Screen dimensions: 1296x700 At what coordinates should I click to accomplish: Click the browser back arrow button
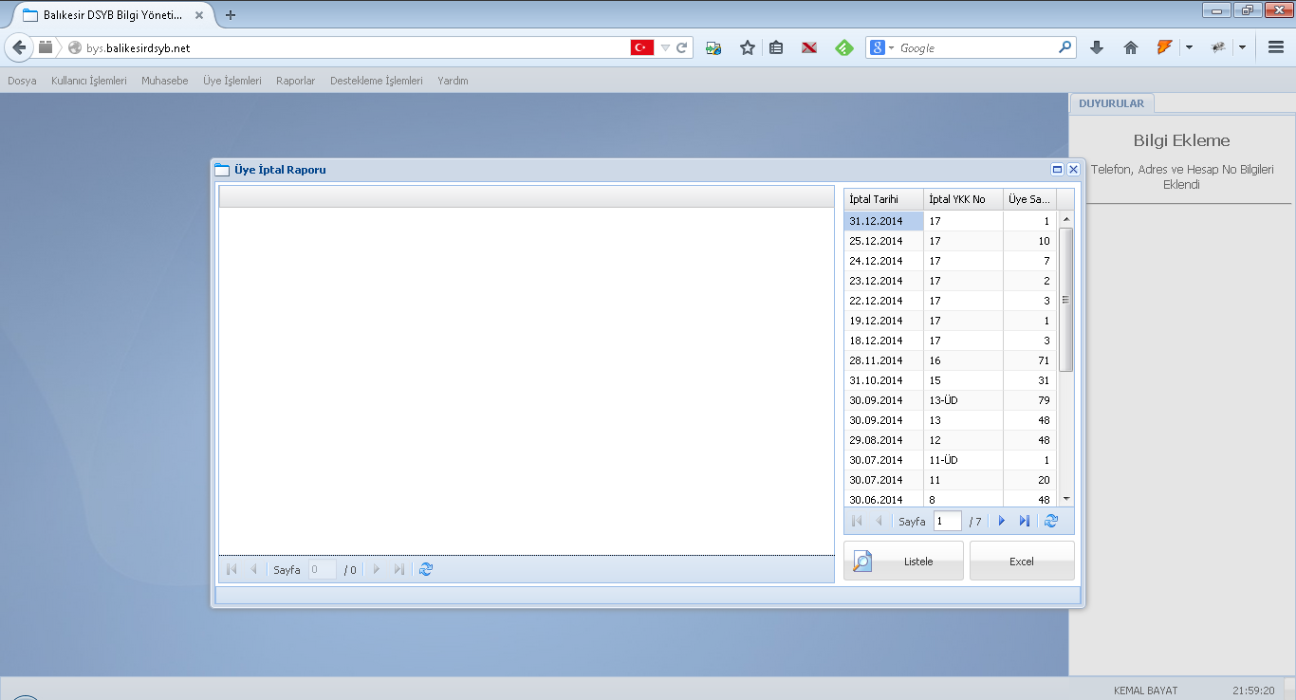19,47
